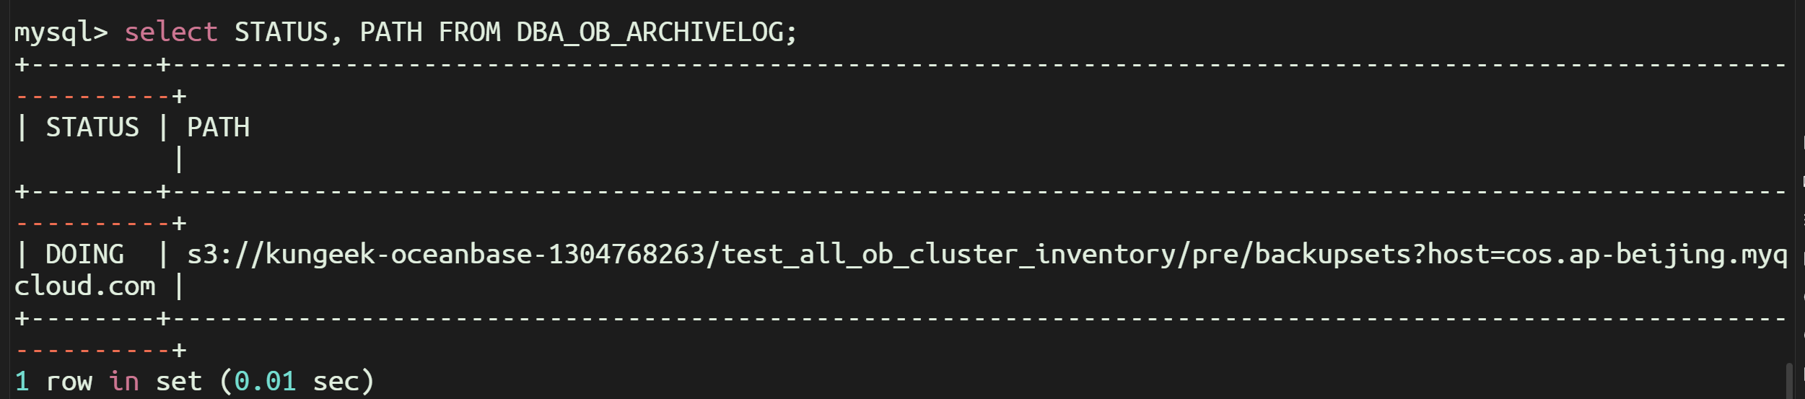Screen dimensions: 1805x399
Task: Click the DBA_OB_ARCHIVELOG table name
Action: 656,32
